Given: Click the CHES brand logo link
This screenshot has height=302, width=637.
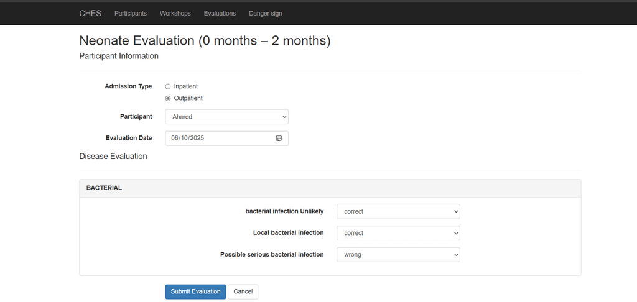Looking at the screenshot, I should tap(90, 13).
